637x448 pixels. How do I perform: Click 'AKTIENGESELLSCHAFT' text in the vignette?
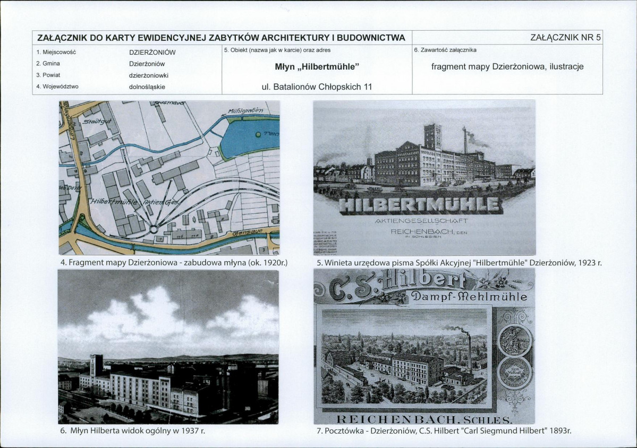pyautogui.click(x=422, y=221)
